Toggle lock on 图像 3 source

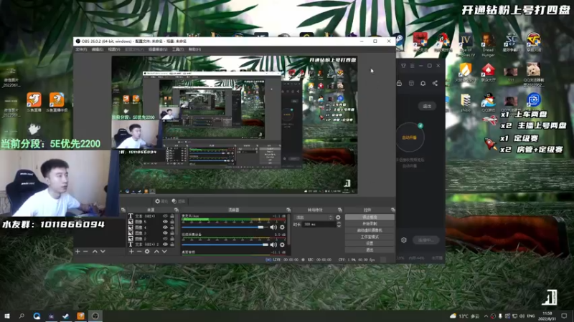click(x=172, y=233)
